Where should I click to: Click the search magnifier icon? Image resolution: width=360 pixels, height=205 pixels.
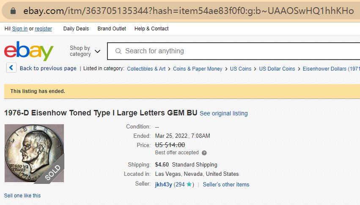pos(118,51)
